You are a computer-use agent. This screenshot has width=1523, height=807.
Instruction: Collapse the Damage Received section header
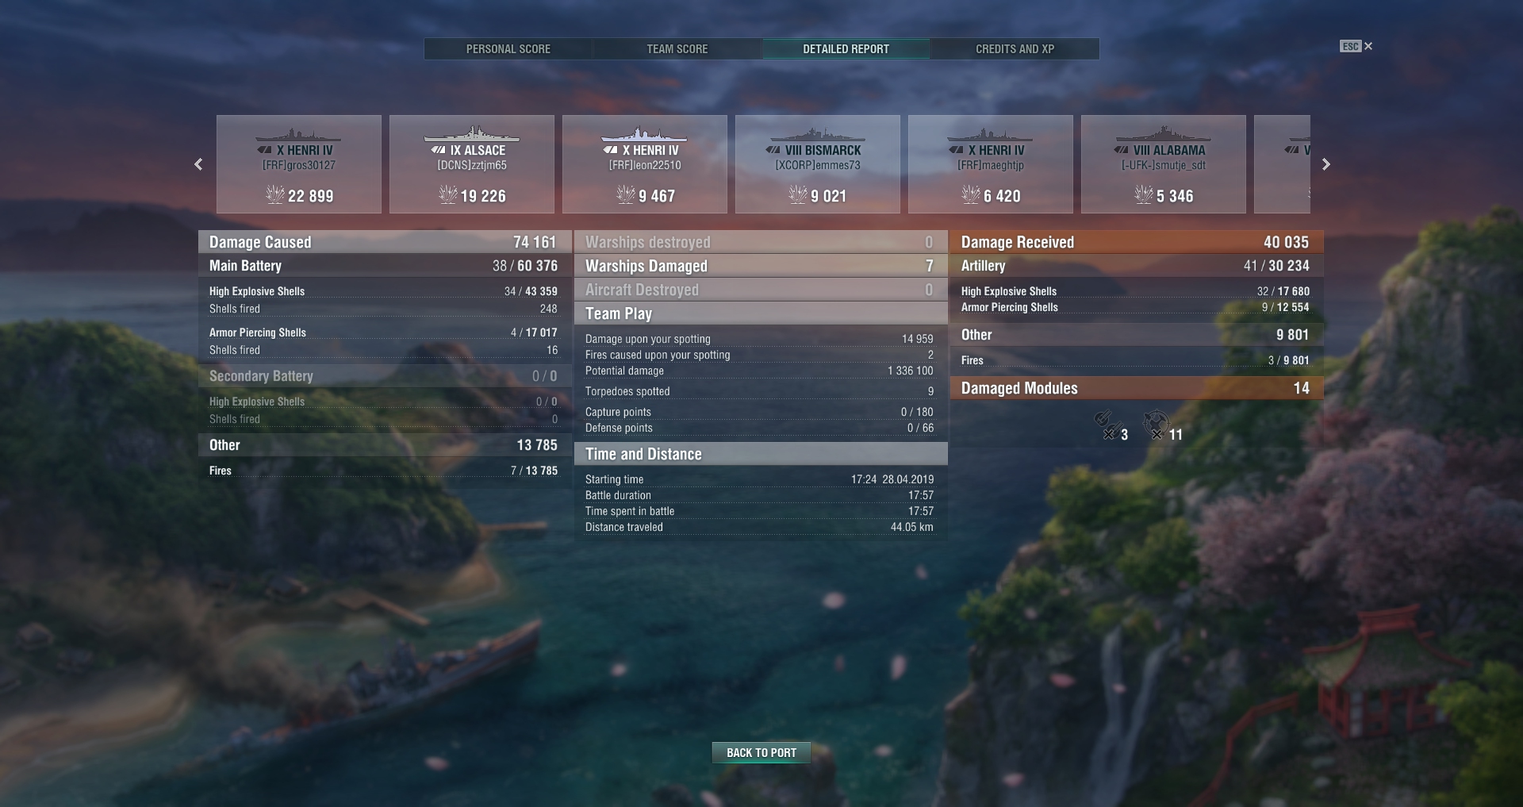1137,242
